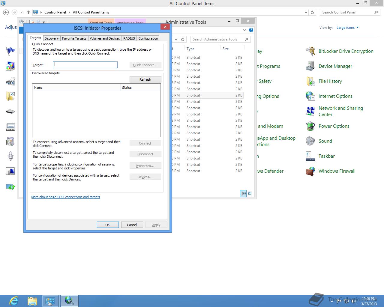The image size is (384, 307).
Task: Open the RADIUS tab
Action: tap(129, 38)
